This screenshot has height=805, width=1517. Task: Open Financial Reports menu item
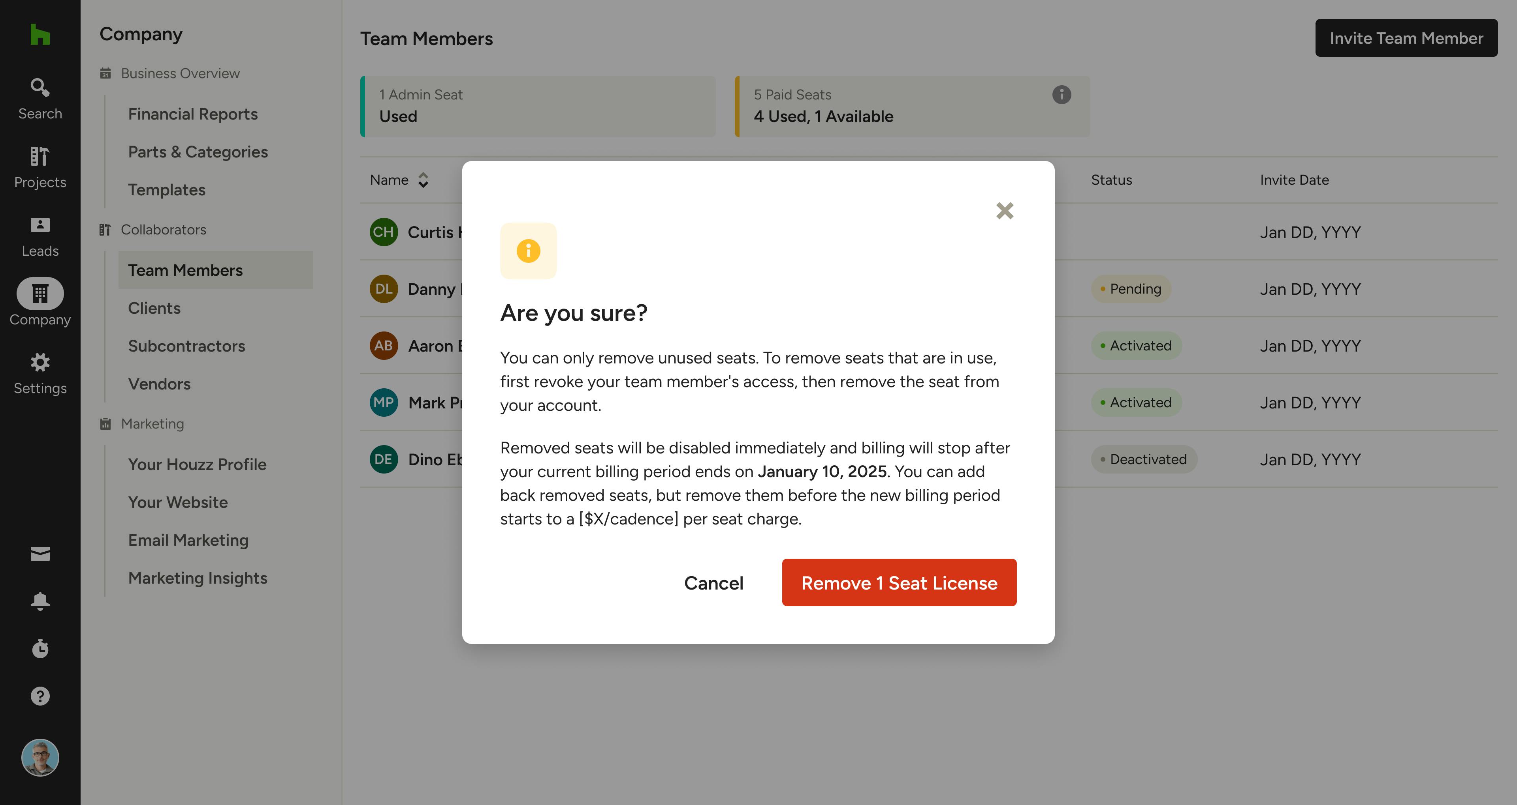click(x=192, y=114)
